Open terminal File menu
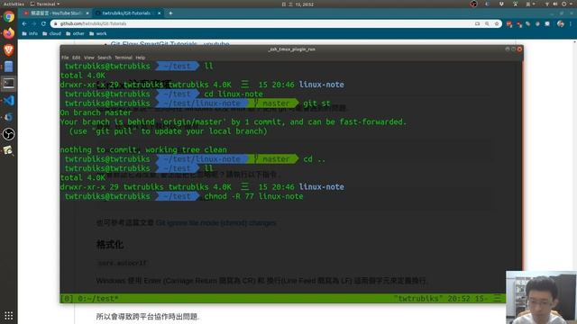 click(x=65, y=58)
